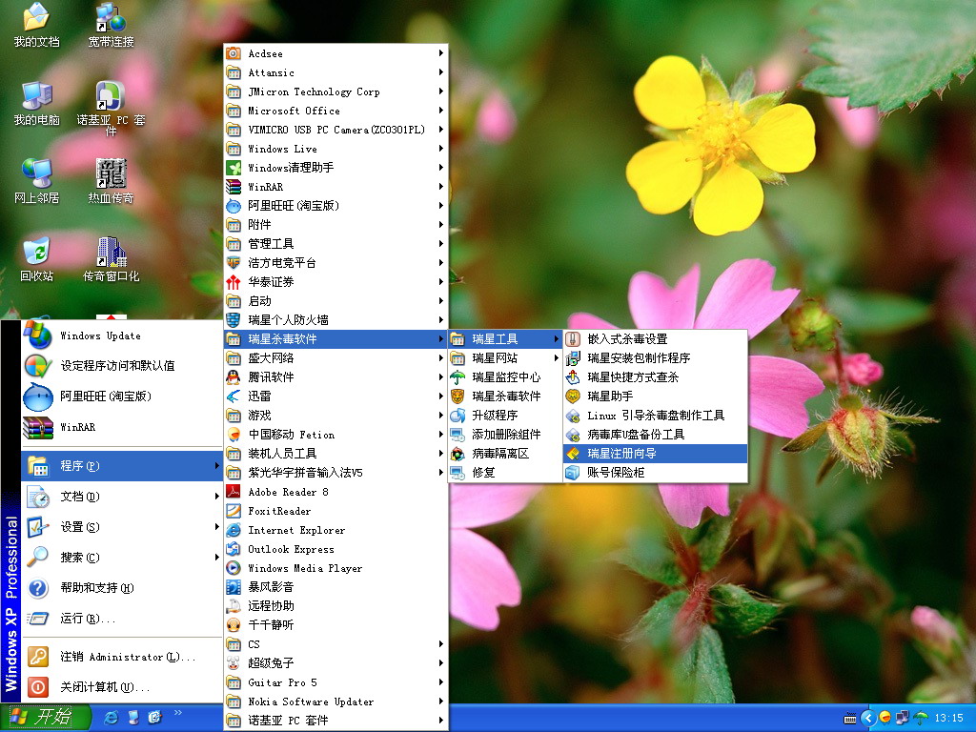Image resolution: width=976 pixels, height=732 pixels.
Task: Click 关闭计算机 shutdown option
Action: 104,687
